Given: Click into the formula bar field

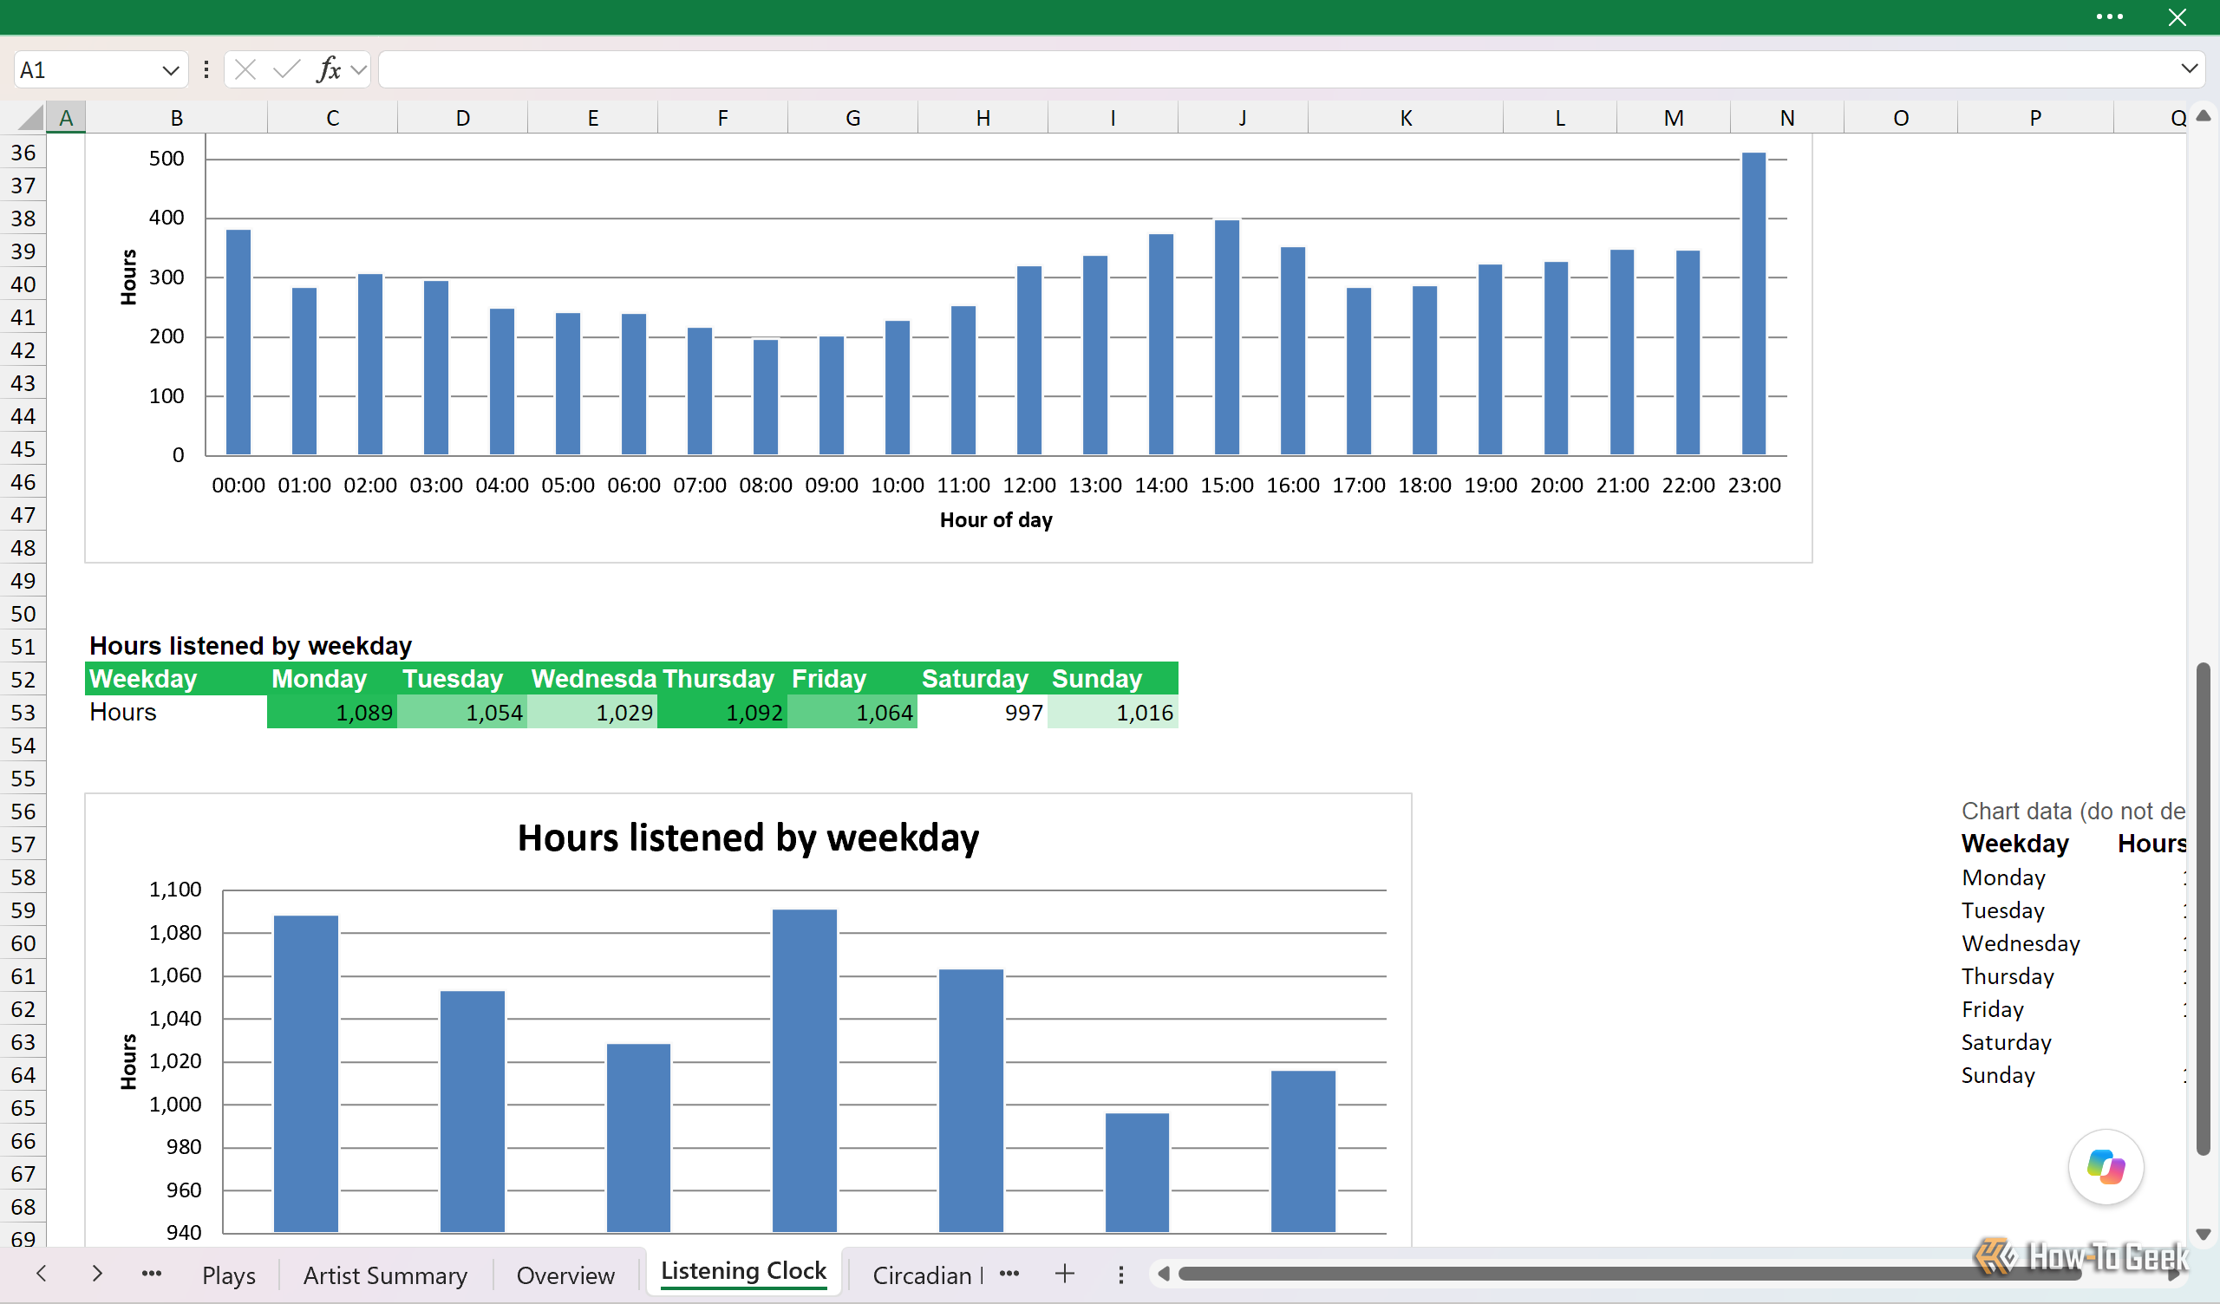Looking at the screenshot, I should coord(1277,69).
